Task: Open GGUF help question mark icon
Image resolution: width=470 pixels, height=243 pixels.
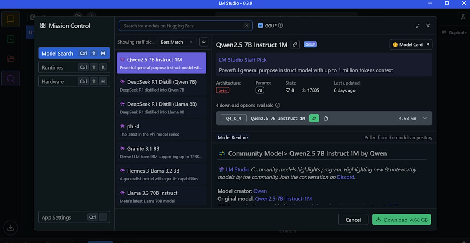Action: (x=280, y=26)
